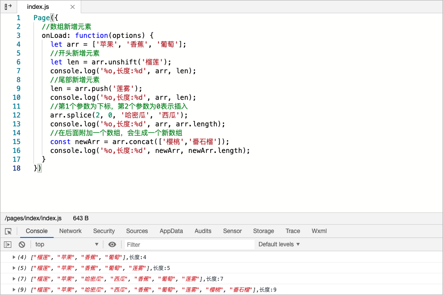Click line number 1 in gutter
The height and width of the screenshot is (295, 443).
click(18, 18)
